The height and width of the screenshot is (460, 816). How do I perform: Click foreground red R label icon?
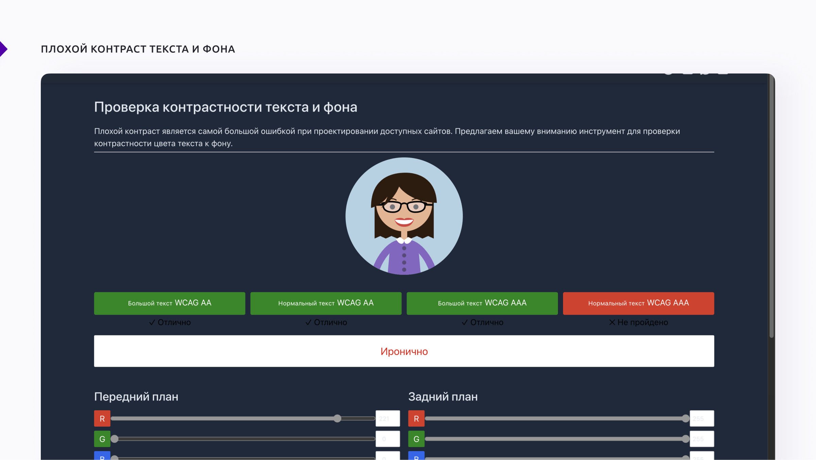[102, 418]
